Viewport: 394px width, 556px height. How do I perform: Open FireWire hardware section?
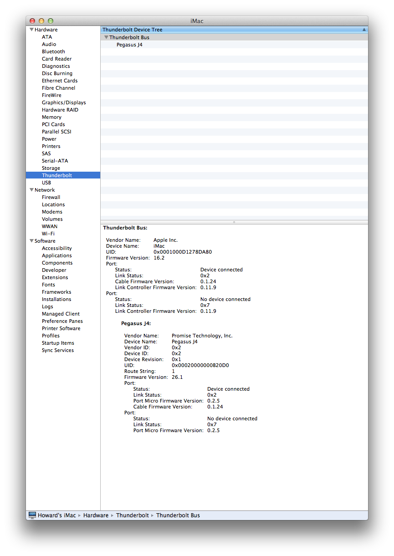[51, 95]
